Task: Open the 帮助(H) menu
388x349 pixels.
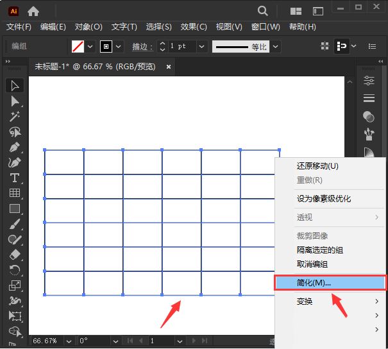Action: click(303, 27)
